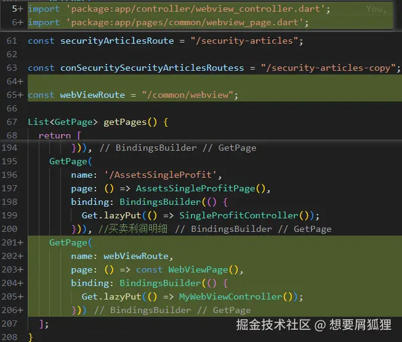Click the 'You,' blame annotation on line 5

[x=376, y=9]
